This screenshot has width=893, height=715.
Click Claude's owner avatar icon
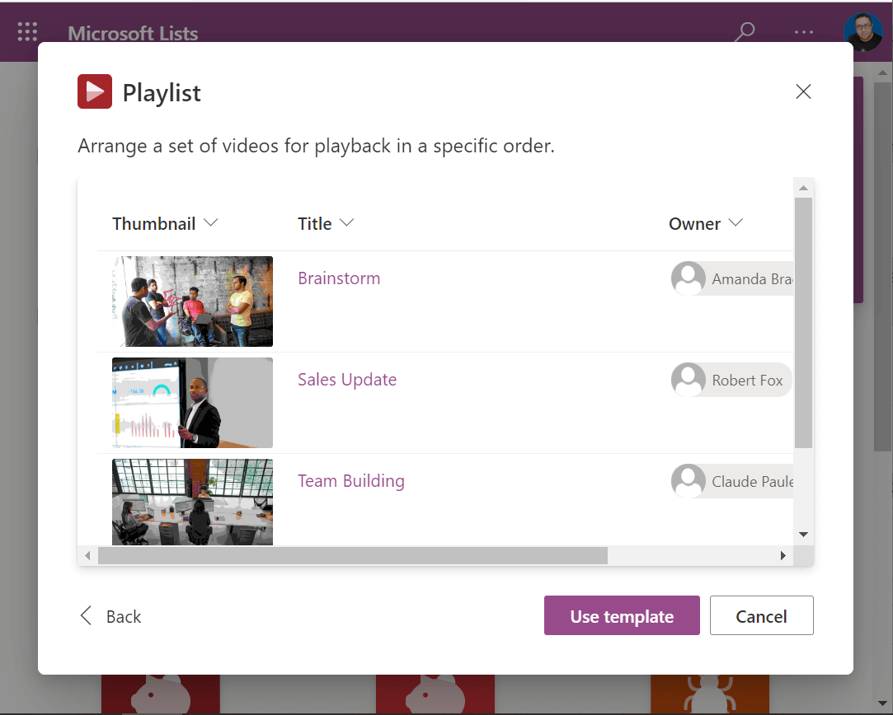pyautogui.click(x=688, y=480)
